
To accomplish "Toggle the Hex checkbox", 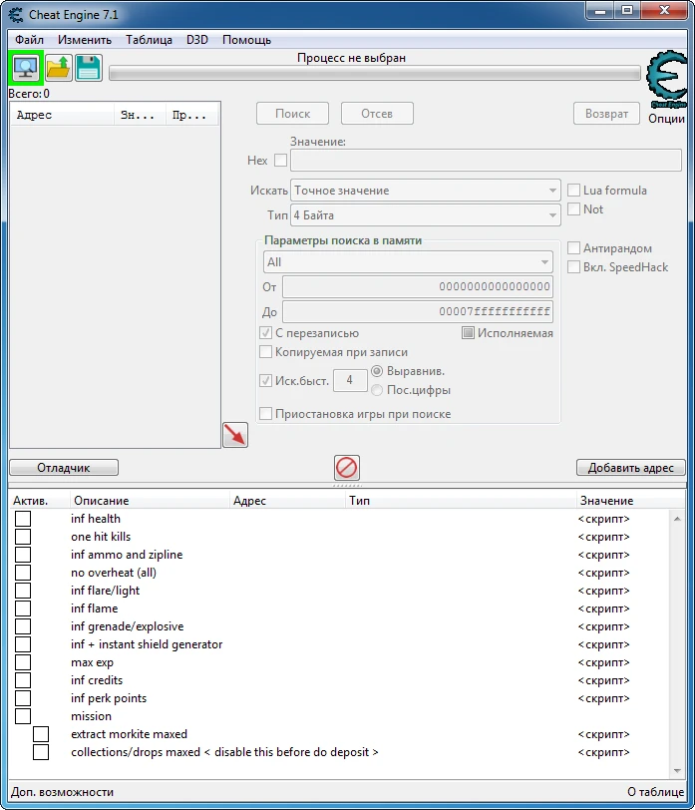I will coord(280,161).
